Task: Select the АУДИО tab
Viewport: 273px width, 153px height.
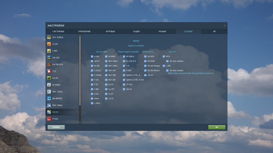Action: click(136, 31)
